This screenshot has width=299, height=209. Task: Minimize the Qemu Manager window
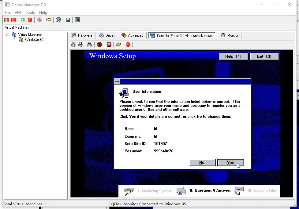tap(262, 5)
